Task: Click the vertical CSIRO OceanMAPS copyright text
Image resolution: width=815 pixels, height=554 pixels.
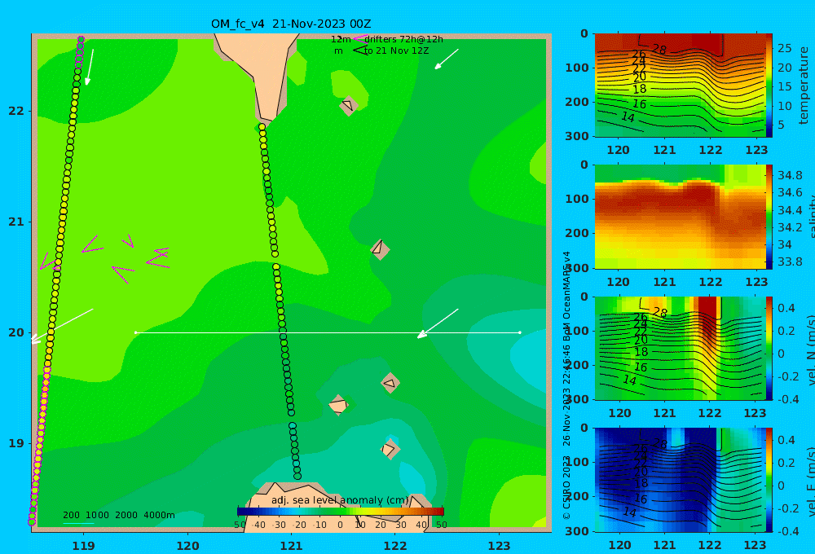Action: pos(566,385)
